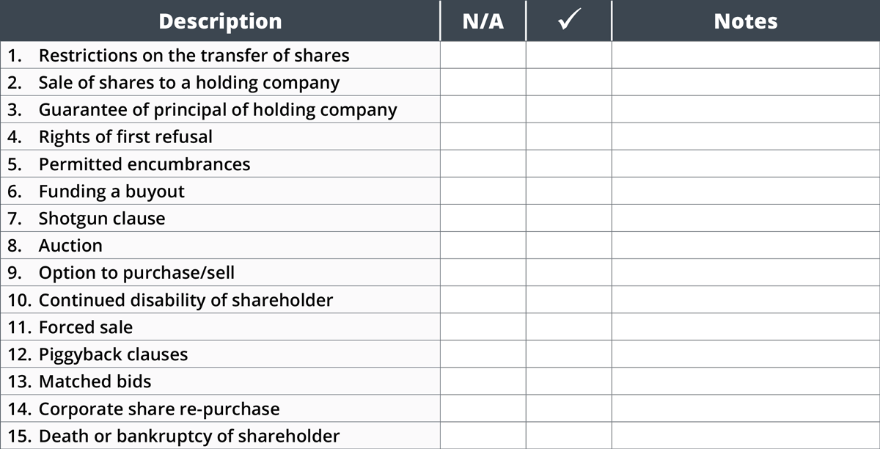Select Notes cell for Death or bankruptcy of shareholder

(746, 435)
